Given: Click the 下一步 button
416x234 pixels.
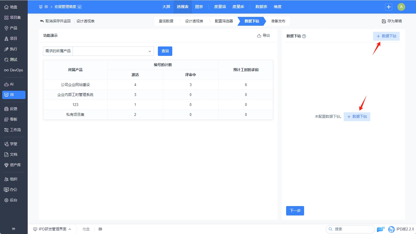Looking at the screenshot, I should click(295, 211).
